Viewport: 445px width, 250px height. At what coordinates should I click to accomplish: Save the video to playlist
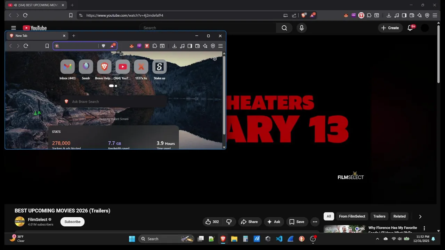pos(297,222)
